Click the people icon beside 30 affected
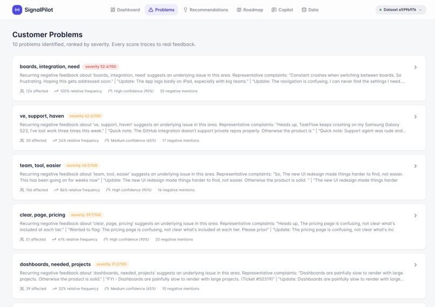The width and height of the screenshot is (435, 307). (x=22, y=141)
